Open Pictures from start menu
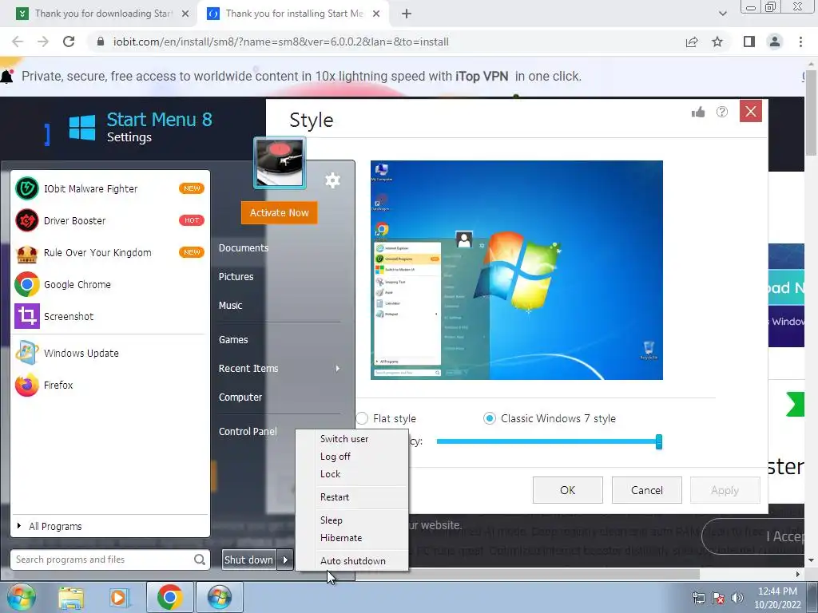Screen dimensions: 818x613 click(236, 277)
